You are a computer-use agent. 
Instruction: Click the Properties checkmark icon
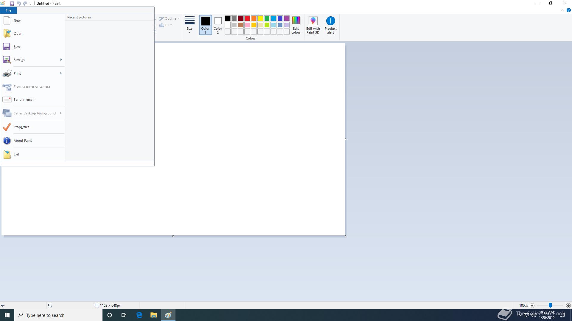click(7, 127)
